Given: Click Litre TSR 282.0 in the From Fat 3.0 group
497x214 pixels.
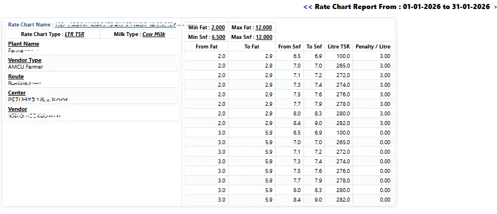Looking at the screenshot, I should pyautogui.click(x=344, y=200).
